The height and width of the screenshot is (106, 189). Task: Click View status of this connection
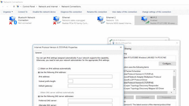[x=124, y=12]
